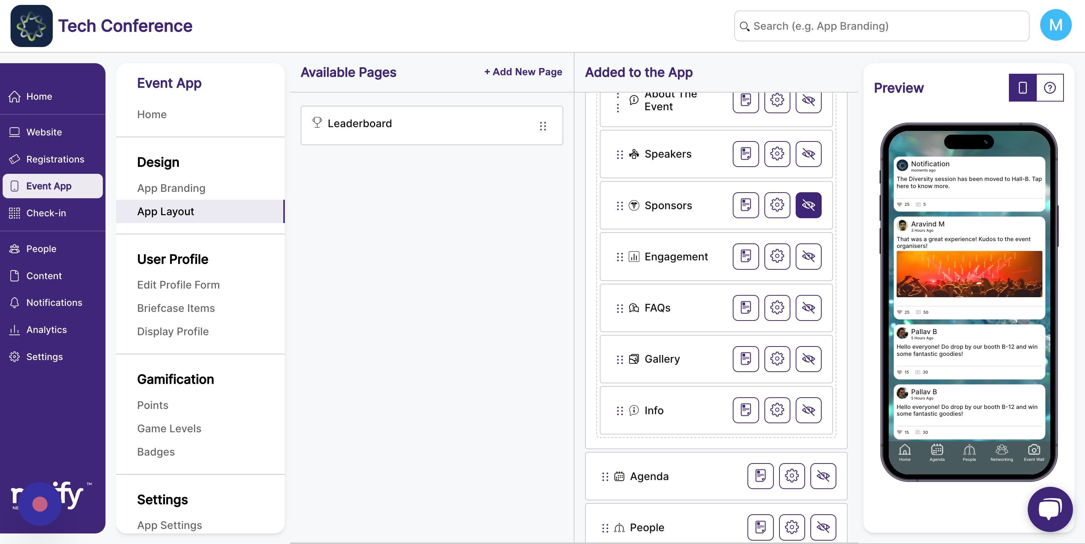Select Check-in from the left sidebar
Screen dimensions: 1085x544
[x=46, y=213]
